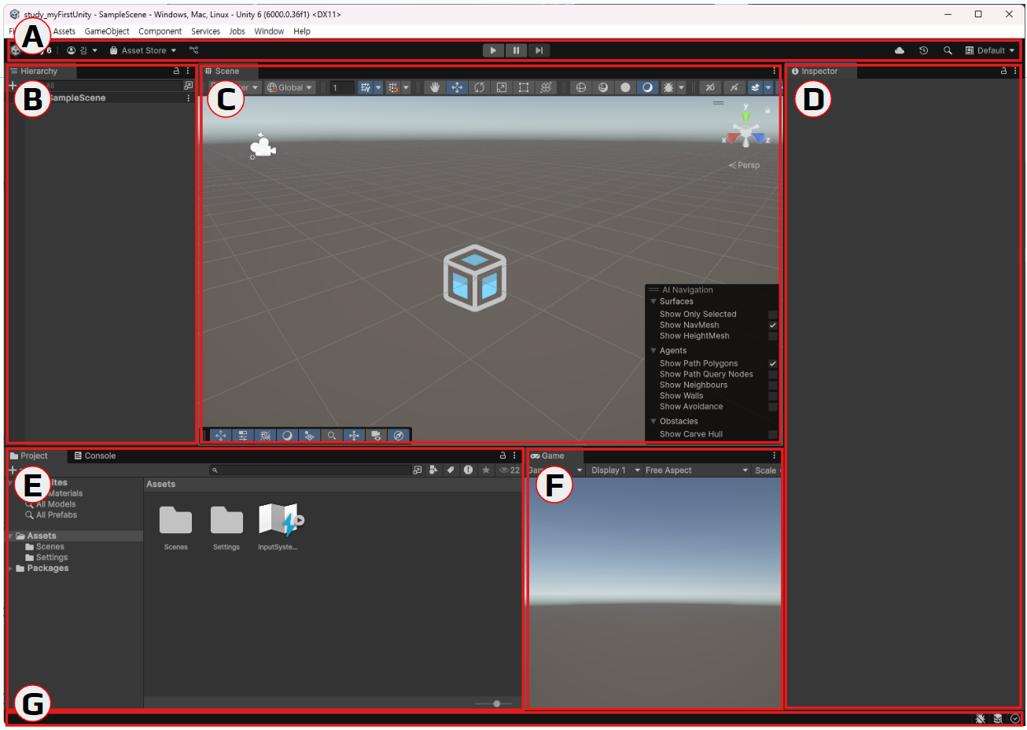Select the Move tool in Scene toolbar
The image size is (1027, 730).
pos(457,87)
